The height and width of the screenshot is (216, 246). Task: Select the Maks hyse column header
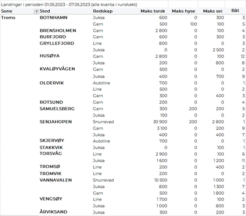[x=183, y=11]
